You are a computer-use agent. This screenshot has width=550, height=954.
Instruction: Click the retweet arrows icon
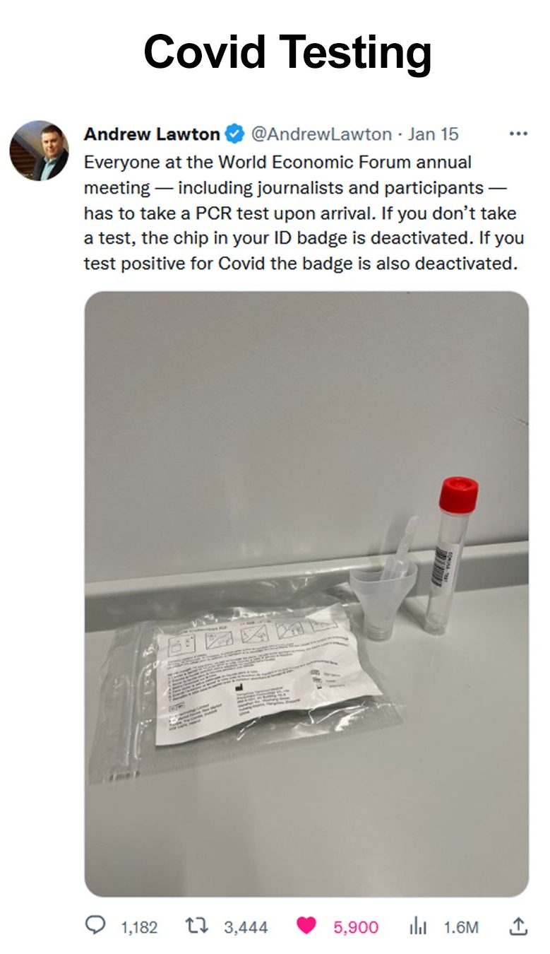coord(196,926)
